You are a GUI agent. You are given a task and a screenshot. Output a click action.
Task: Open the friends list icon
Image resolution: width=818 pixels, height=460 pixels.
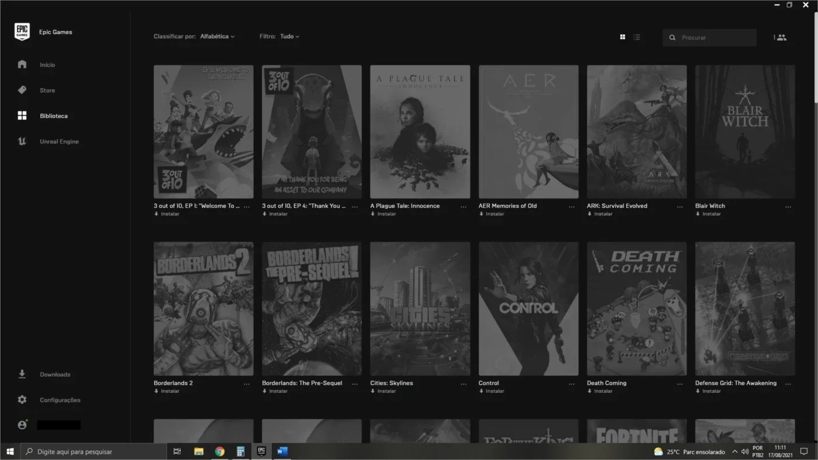tap(780, 37)
